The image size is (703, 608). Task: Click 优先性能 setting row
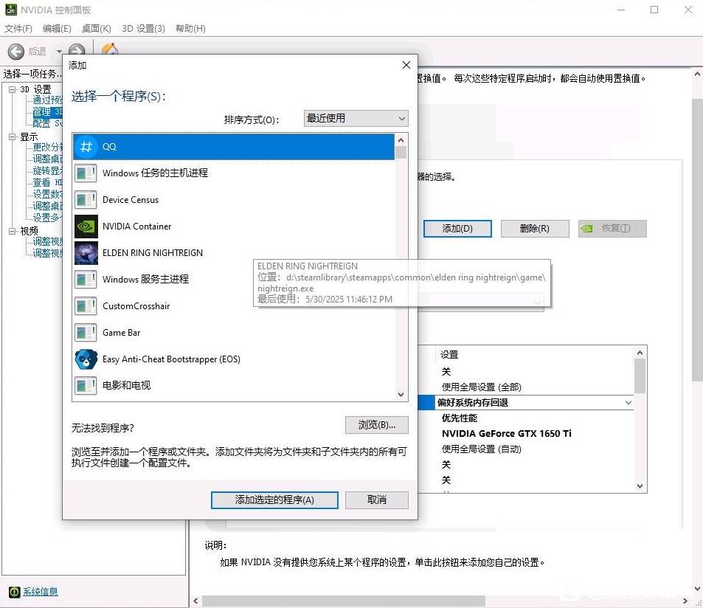pos(460,418)
